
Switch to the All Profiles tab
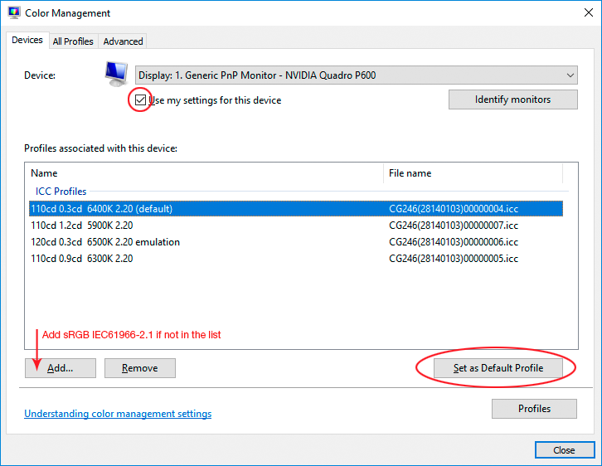pos(73,41)
